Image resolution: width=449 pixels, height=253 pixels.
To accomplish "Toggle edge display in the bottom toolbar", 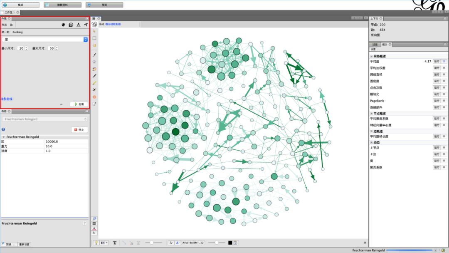I will click(104, 243).
